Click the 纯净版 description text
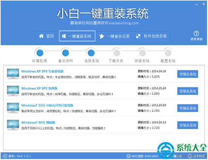The height and width of the screenshot is (160, 208). 67,94
